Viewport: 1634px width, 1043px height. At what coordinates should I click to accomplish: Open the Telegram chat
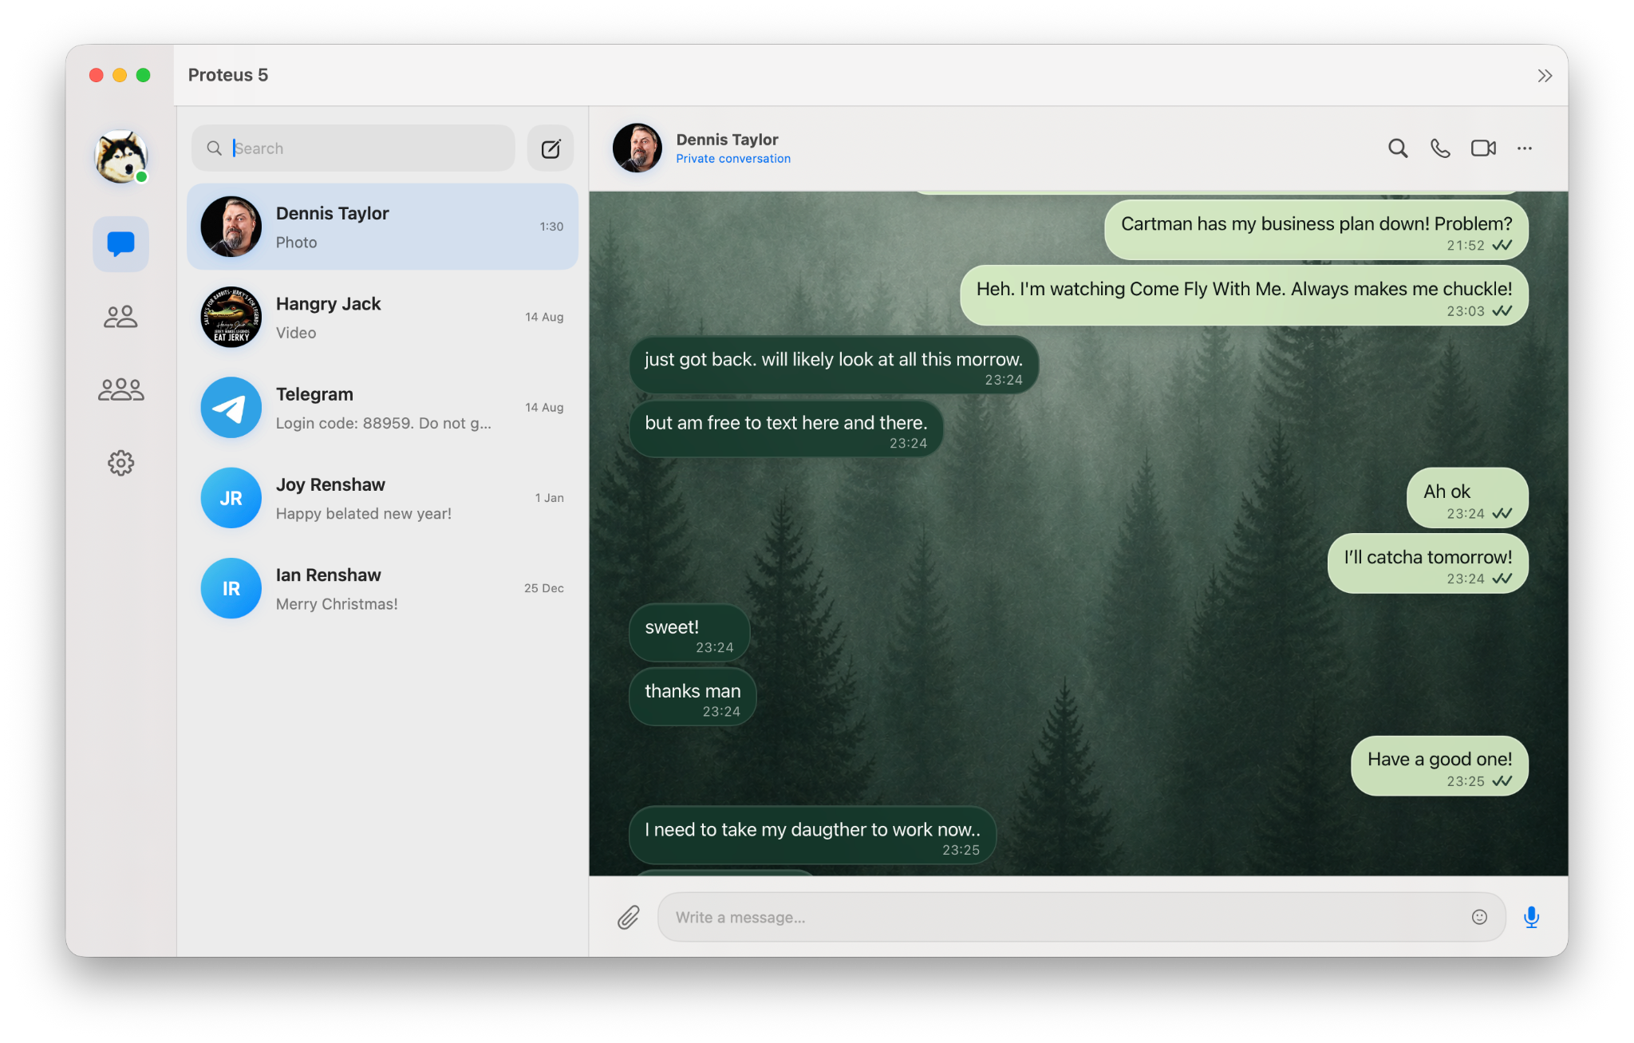382,407
